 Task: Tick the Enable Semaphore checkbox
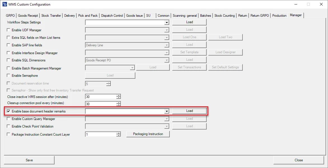[x=8, y=76]
